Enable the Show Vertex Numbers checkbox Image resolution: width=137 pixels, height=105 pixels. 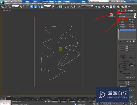click(x=121, y=73)
